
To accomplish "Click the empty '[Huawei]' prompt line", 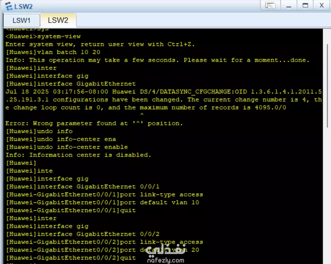I will coord(21,163).
